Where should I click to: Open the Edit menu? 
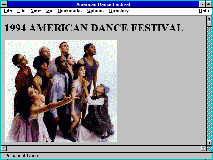(x=21, y=11)
